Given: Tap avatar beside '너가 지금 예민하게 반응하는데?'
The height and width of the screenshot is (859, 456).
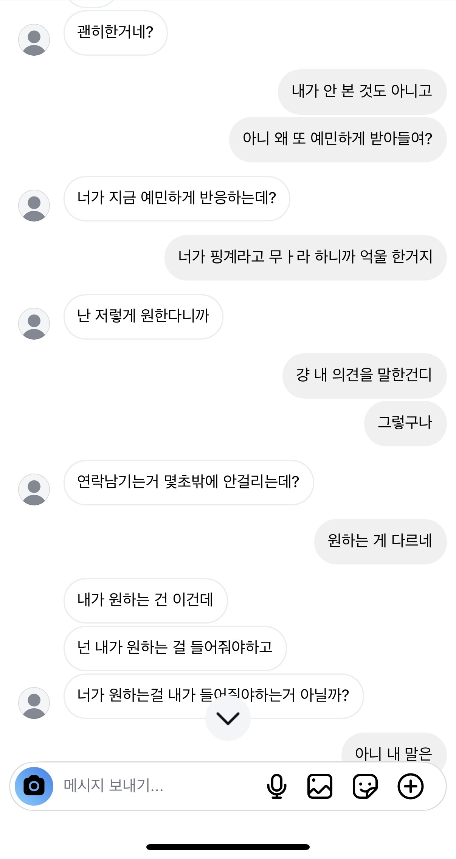Looking at the screenshot, I should (34, 206).
